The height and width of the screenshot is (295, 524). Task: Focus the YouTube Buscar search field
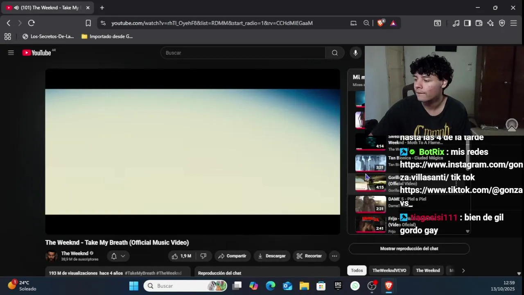[x=243, y=52]
